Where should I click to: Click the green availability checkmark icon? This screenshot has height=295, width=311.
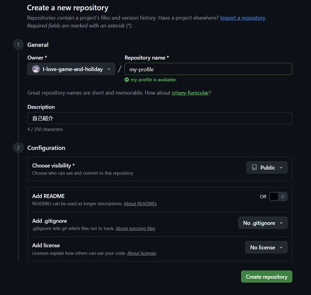click(x=127, y=80)
